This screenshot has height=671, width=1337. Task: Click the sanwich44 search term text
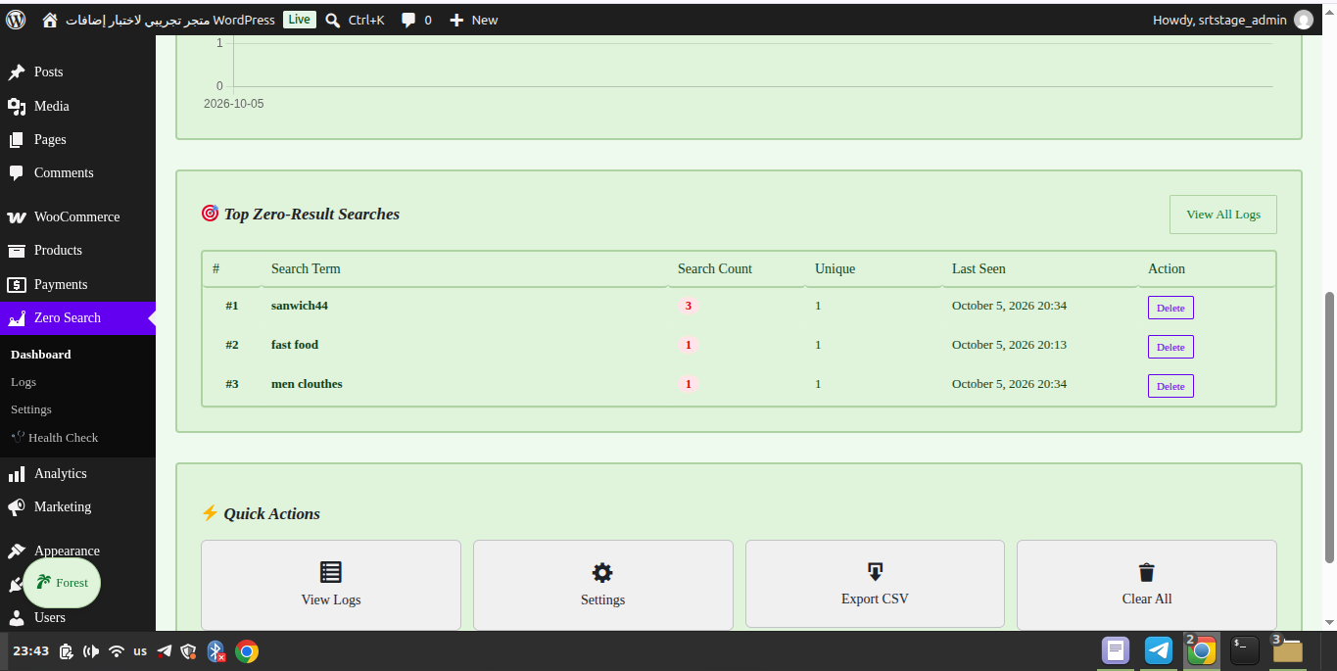(x=300, y=306)
